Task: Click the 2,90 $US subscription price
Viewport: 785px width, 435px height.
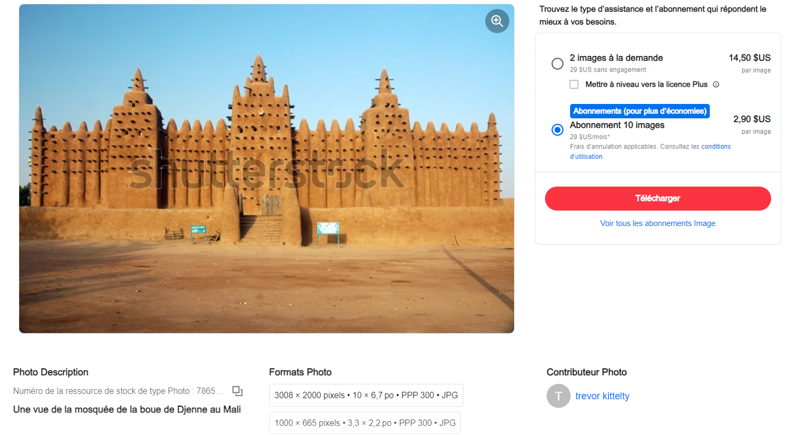Action: [751, 119]
